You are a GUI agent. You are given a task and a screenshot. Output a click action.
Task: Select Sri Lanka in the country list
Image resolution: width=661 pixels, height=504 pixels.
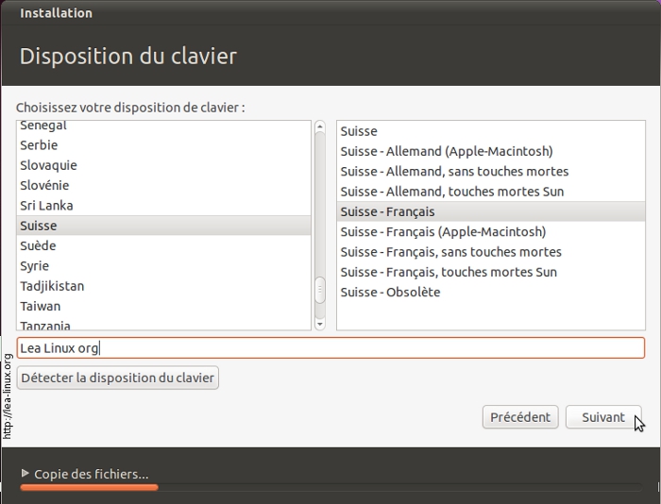[x=46, y=205]
